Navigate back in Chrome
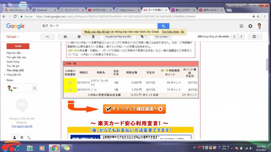 (4, 17)
